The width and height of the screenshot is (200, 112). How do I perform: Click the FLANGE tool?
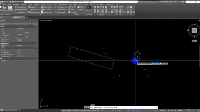click(x=72, y=7)
